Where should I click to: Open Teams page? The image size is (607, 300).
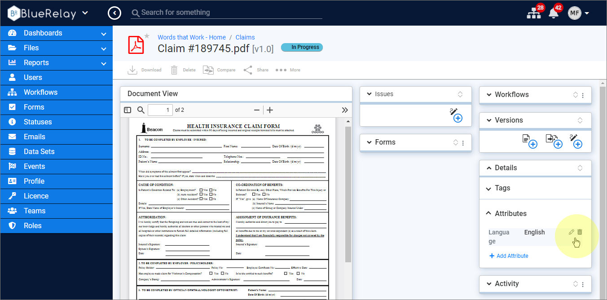click(57, 211)
